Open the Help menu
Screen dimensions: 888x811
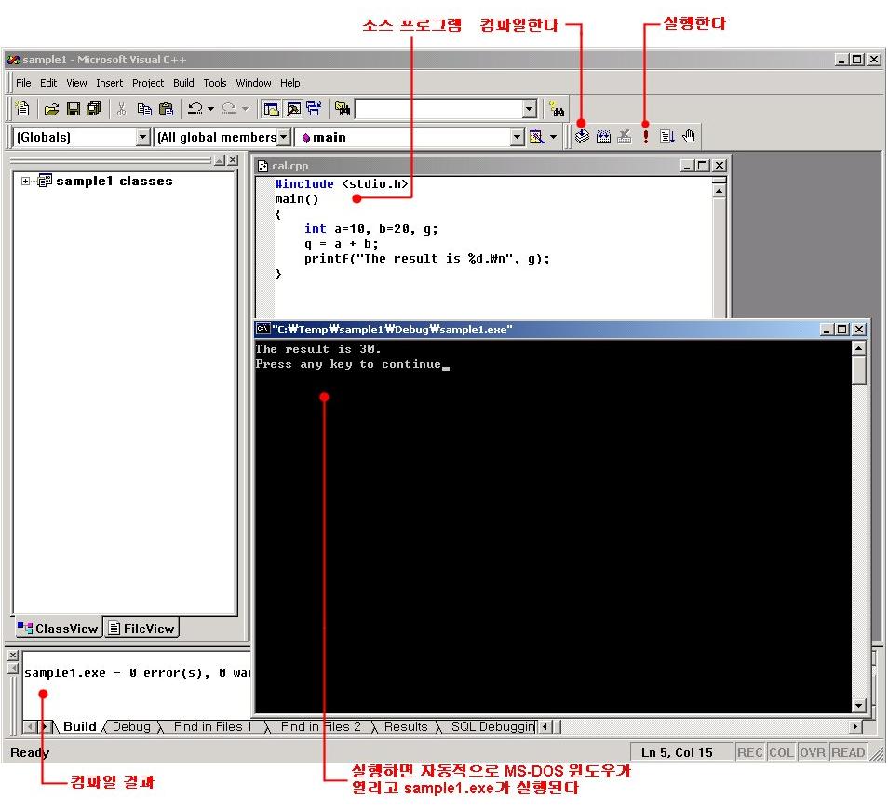290,83
